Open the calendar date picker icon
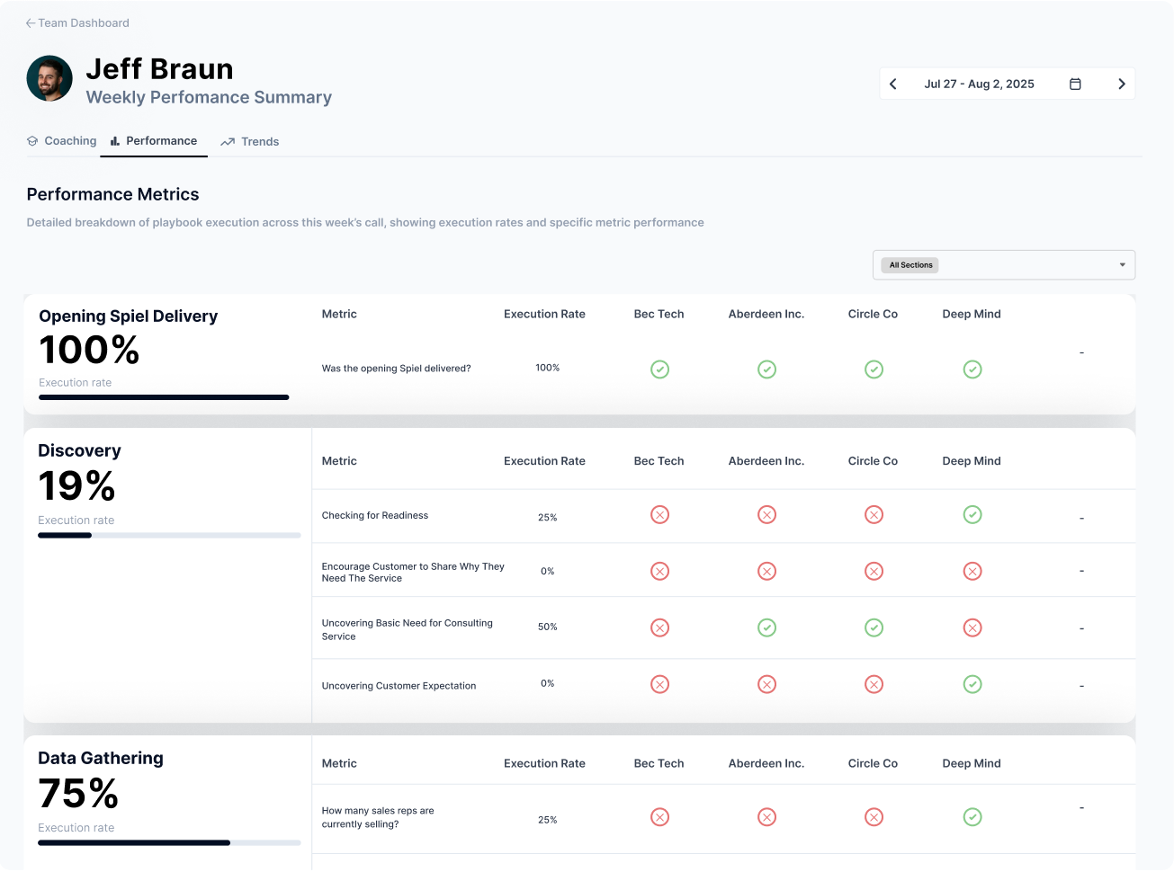 1075,85
